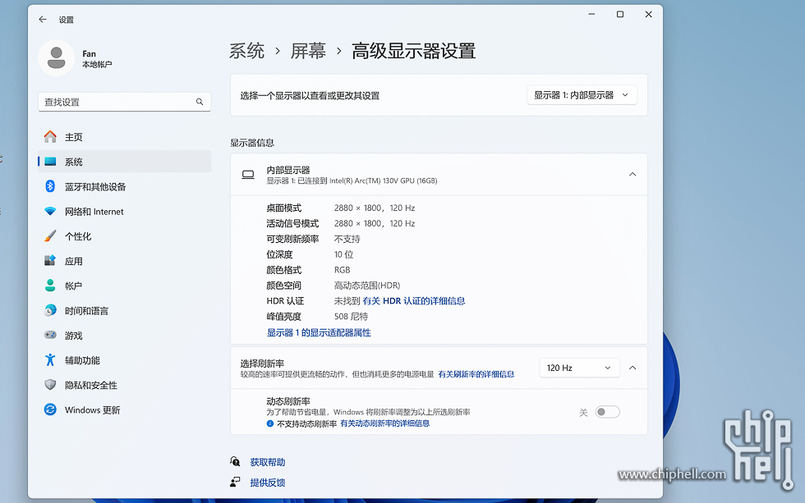Click the 屏幕 breadcrumb link
The image size is (805, 503).
click(x=308, y=51)
